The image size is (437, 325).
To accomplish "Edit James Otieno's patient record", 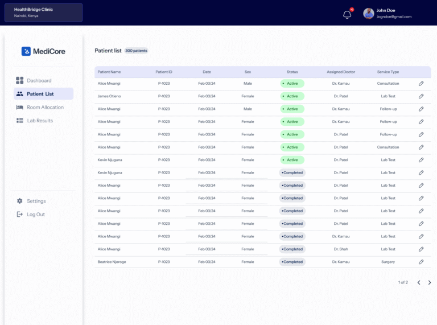I will [421, 96].
